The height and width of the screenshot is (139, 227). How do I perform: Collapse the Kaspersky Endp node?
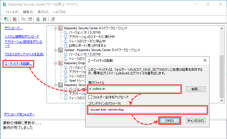[x=55, y=63]
